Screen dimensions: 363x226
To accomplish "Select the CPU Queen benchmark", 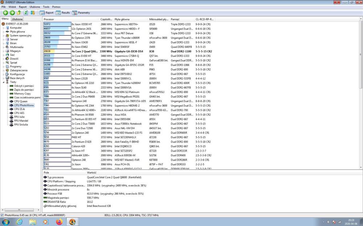I will pos(21,101).
